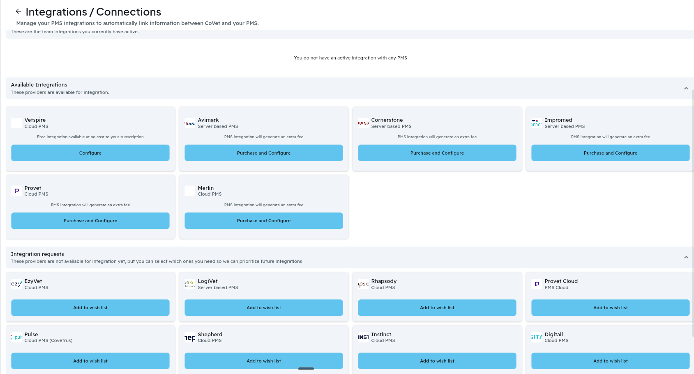Click the Provet logo in Available Integrations

pos(16,191)
